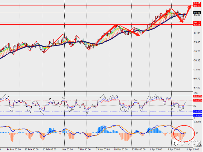
Task: Click the 70.0000 oscillator level label
Action: [198, 100]
